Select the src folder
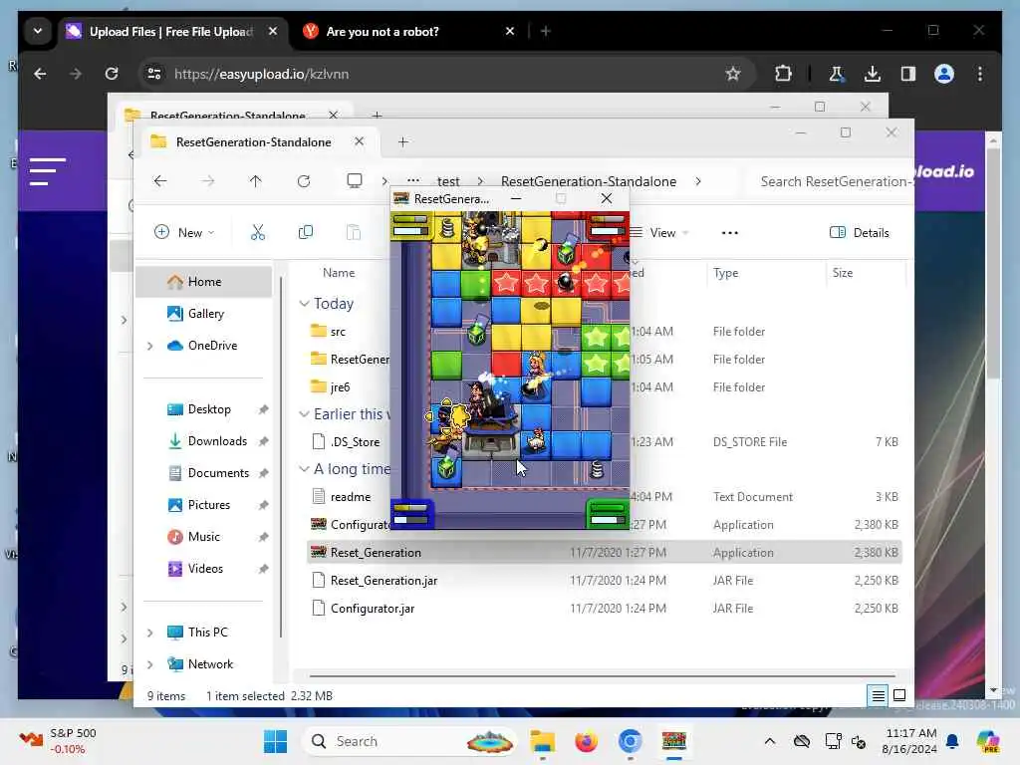 click(x=338, y=332)
